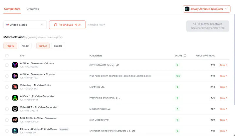This screenshot has height=140, width=235.
Task: Check the select-all checkbox in table header
Action: click(x=7, y=56)
